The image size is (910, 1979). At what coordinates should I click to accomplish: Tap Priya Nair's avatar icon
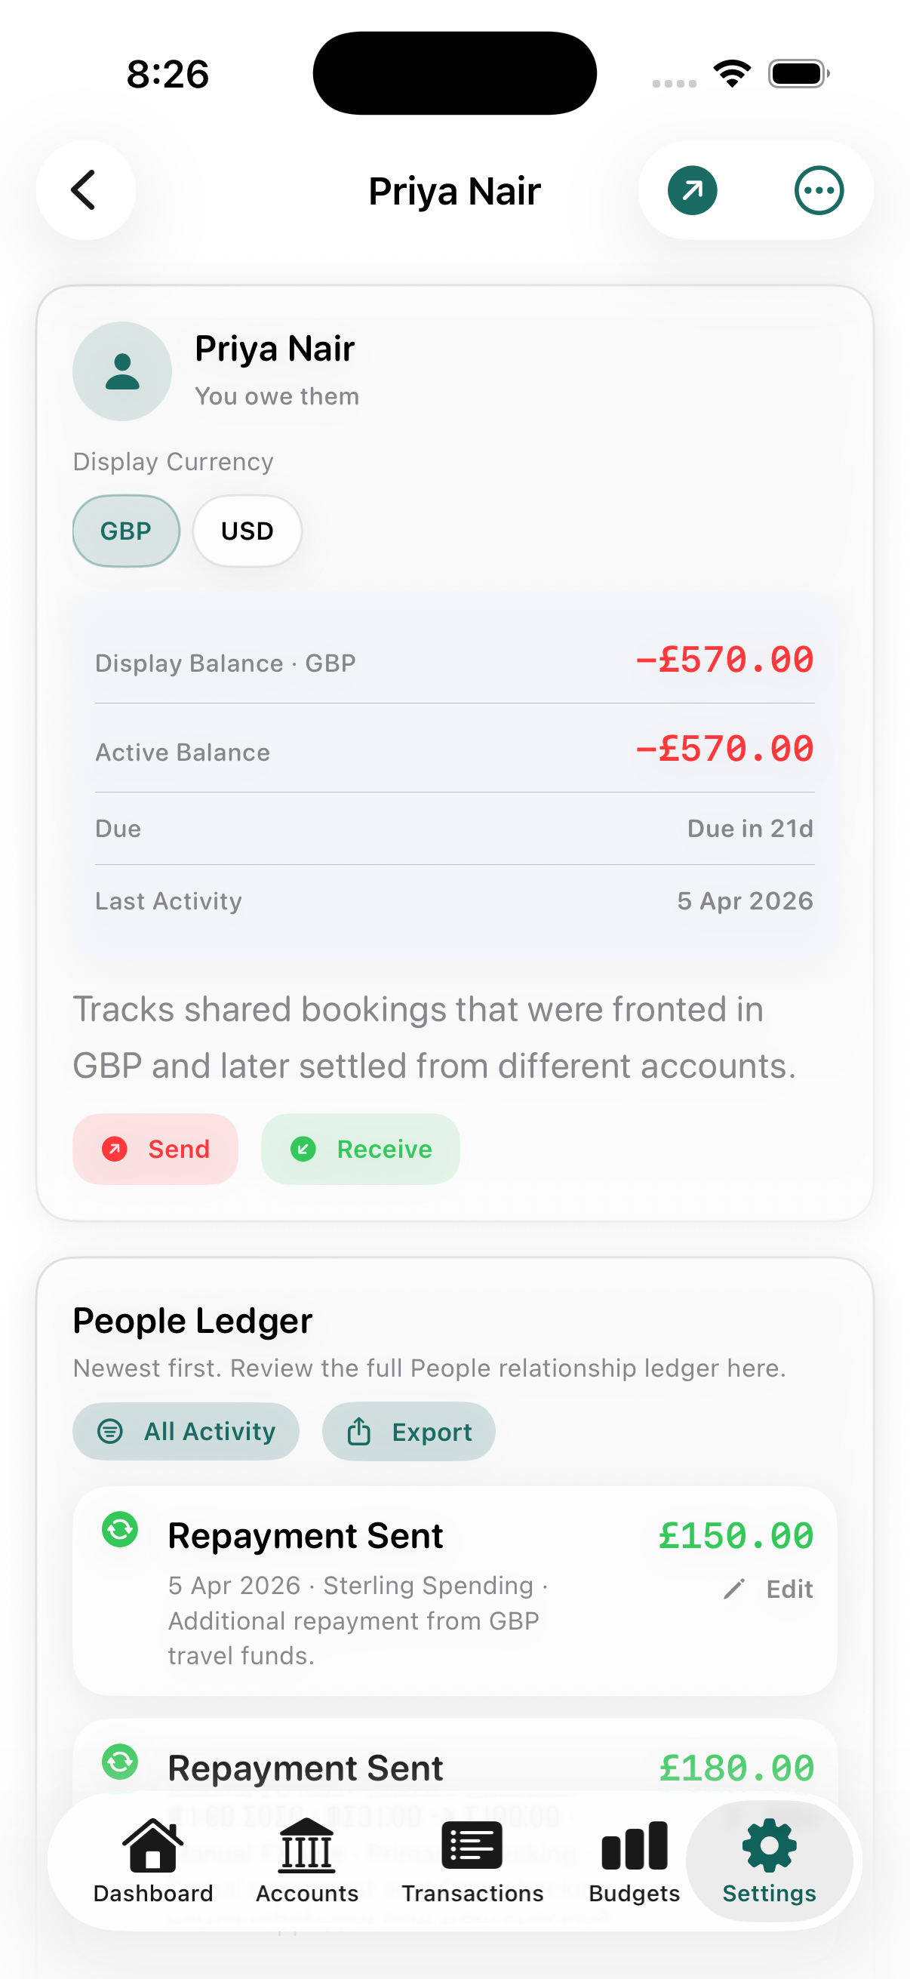(122, 371)
